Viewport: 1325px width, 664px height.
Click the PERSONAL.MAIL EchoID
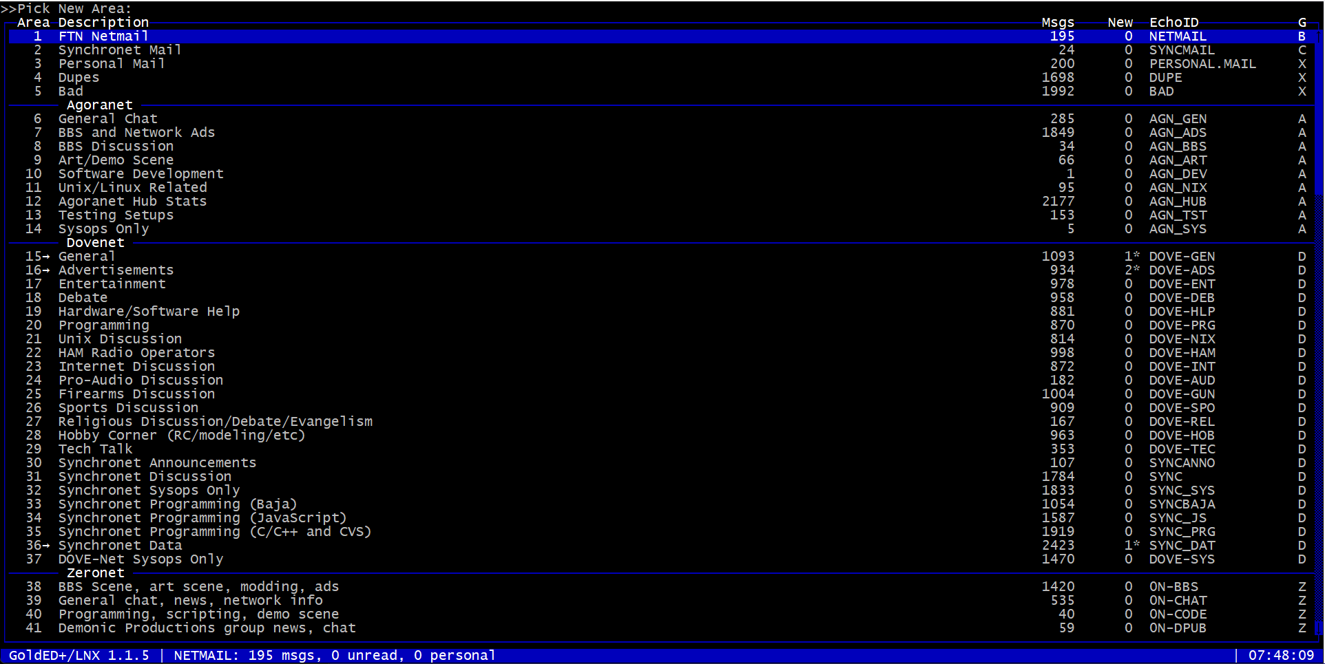coord(1202,64)
